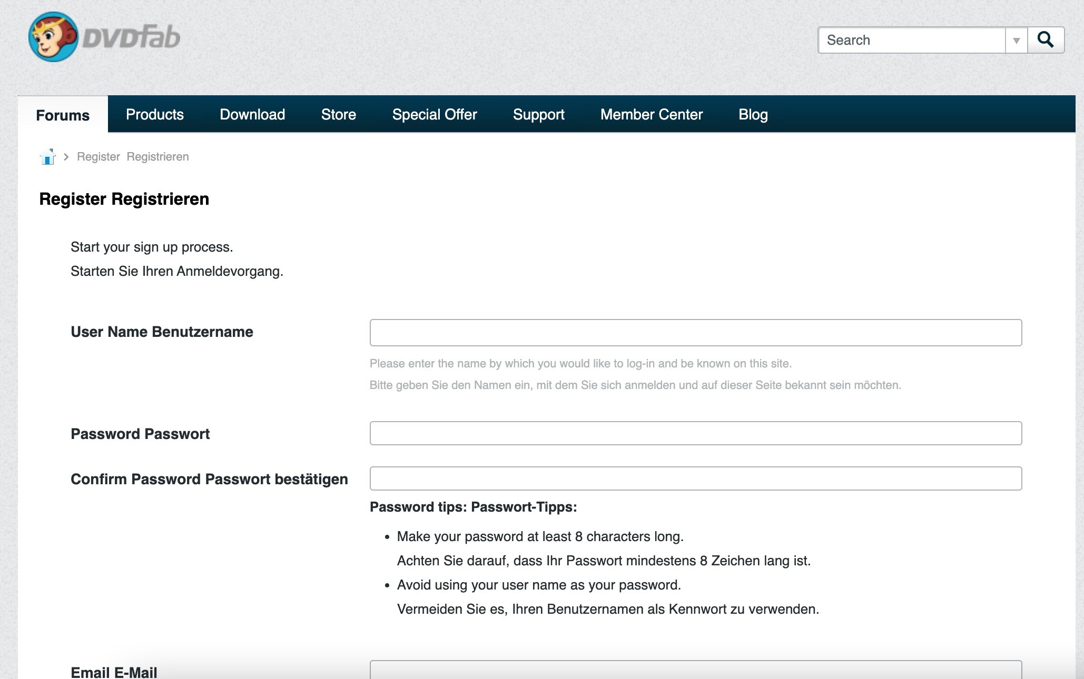Click the 'Password tips: Passwort-Tipps:' heading
This screenshot has height=679, width=1084.
point(474,507)
